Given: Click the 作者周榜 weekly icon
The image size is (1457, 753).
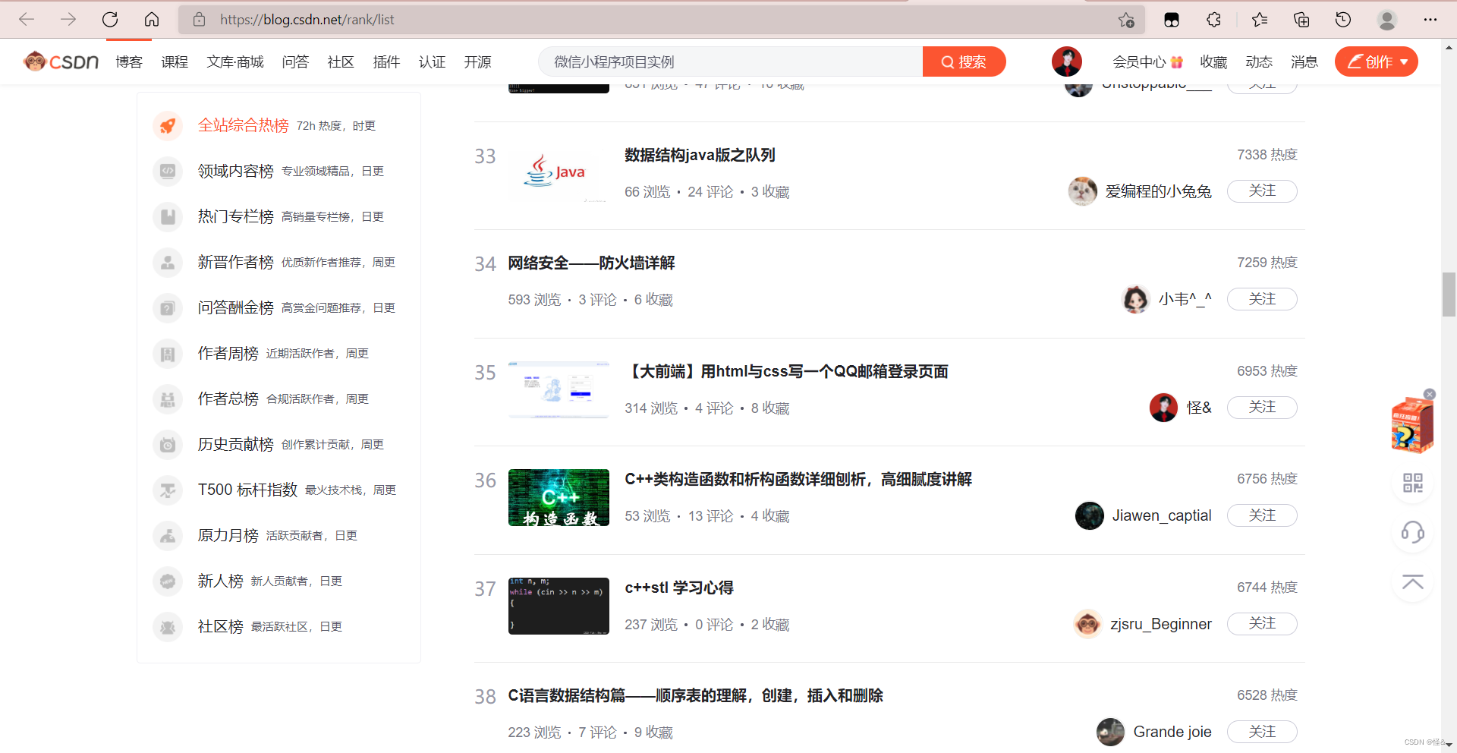Looking at the screenshot, I should coord(167,354).
